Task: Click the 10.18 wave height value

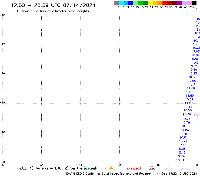Action: point(181,152)
